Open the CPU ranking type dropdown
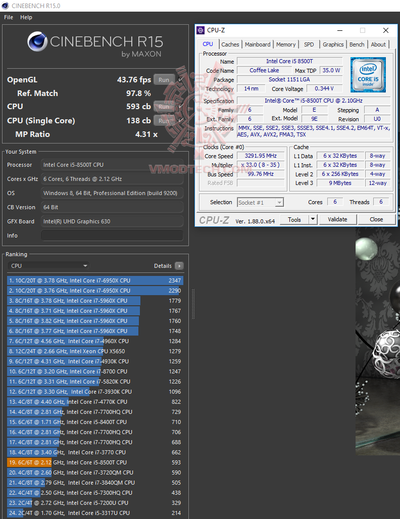Image resolution: width=400 pixels, height=519 pixels. click(x=48, y=266)
